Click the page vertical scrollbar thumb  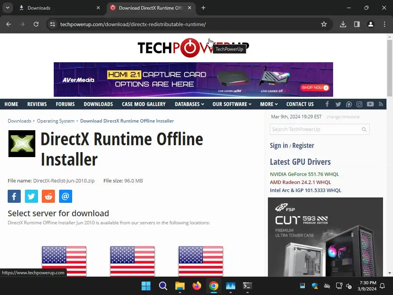coord(390,68)
